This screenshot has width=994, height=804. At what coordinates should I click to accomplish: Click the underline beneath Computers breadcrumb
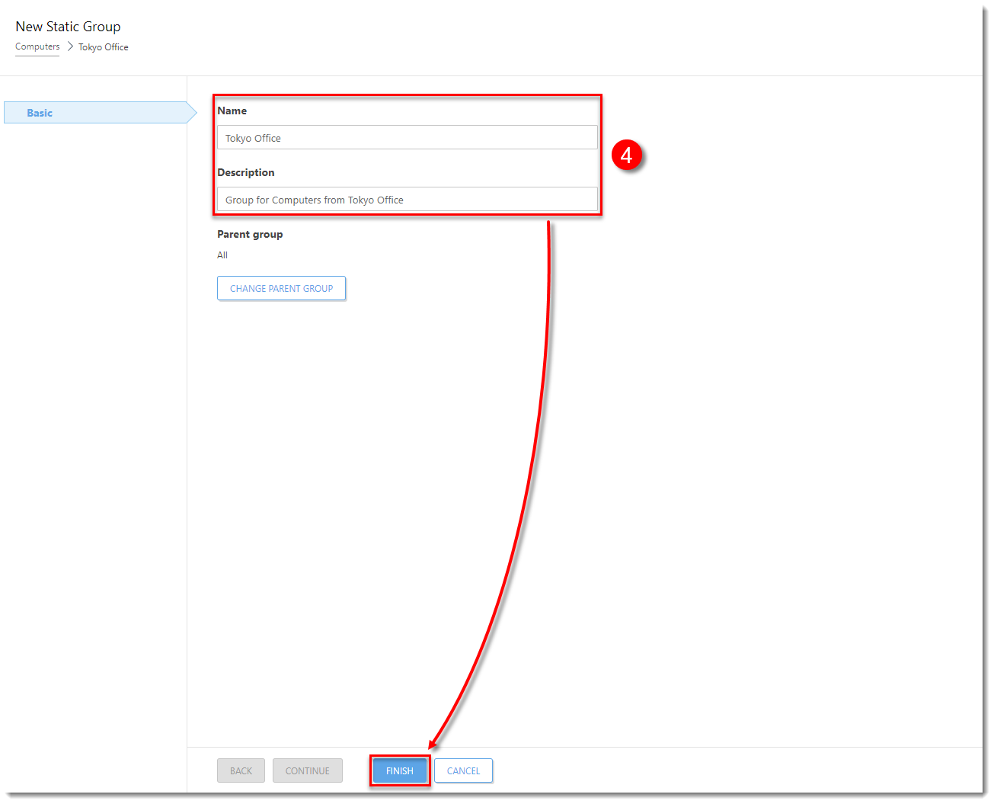37,55
